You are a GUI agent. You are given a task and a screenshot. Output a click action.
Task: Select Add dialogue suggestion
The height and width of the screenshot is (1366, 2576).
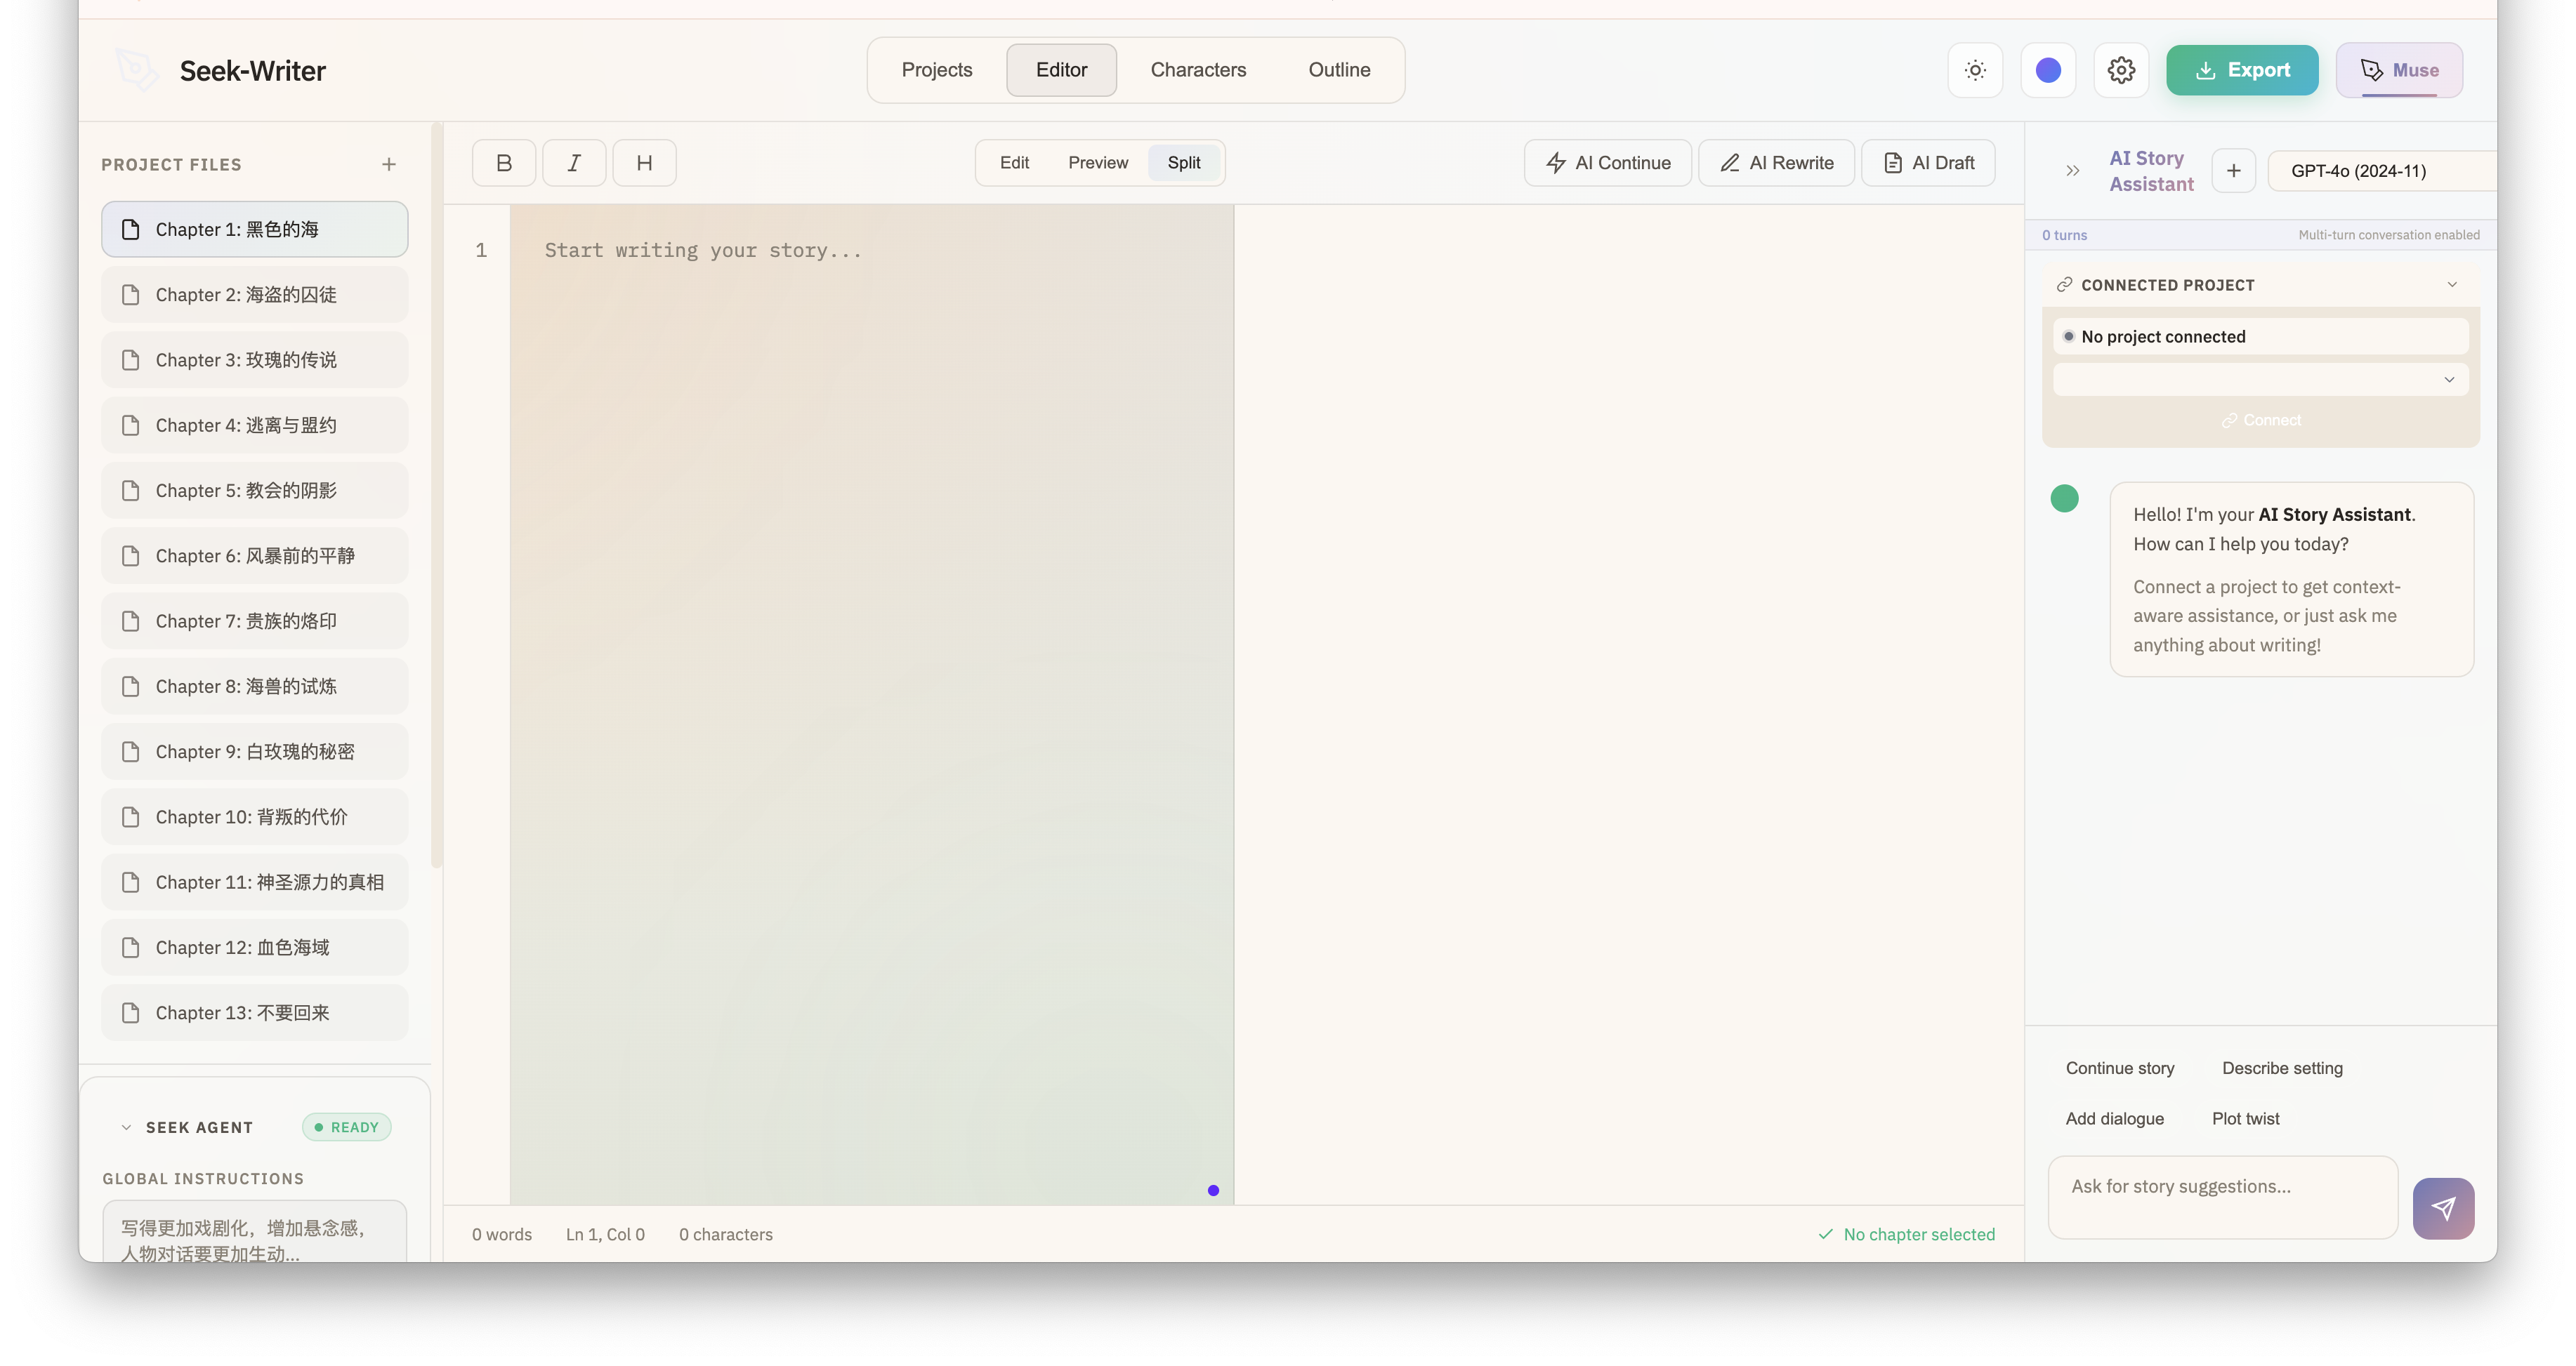click(2115, 1118)
